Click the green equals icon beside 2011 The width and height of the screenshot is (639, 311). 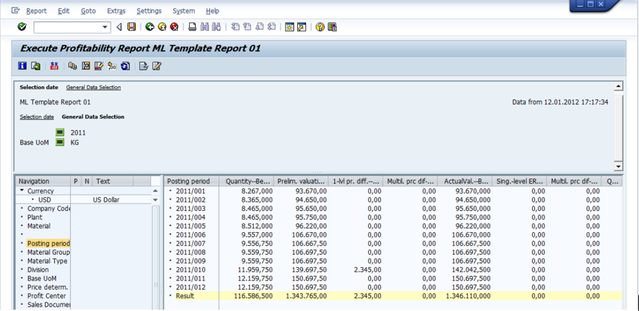click(x=60, y=133)
